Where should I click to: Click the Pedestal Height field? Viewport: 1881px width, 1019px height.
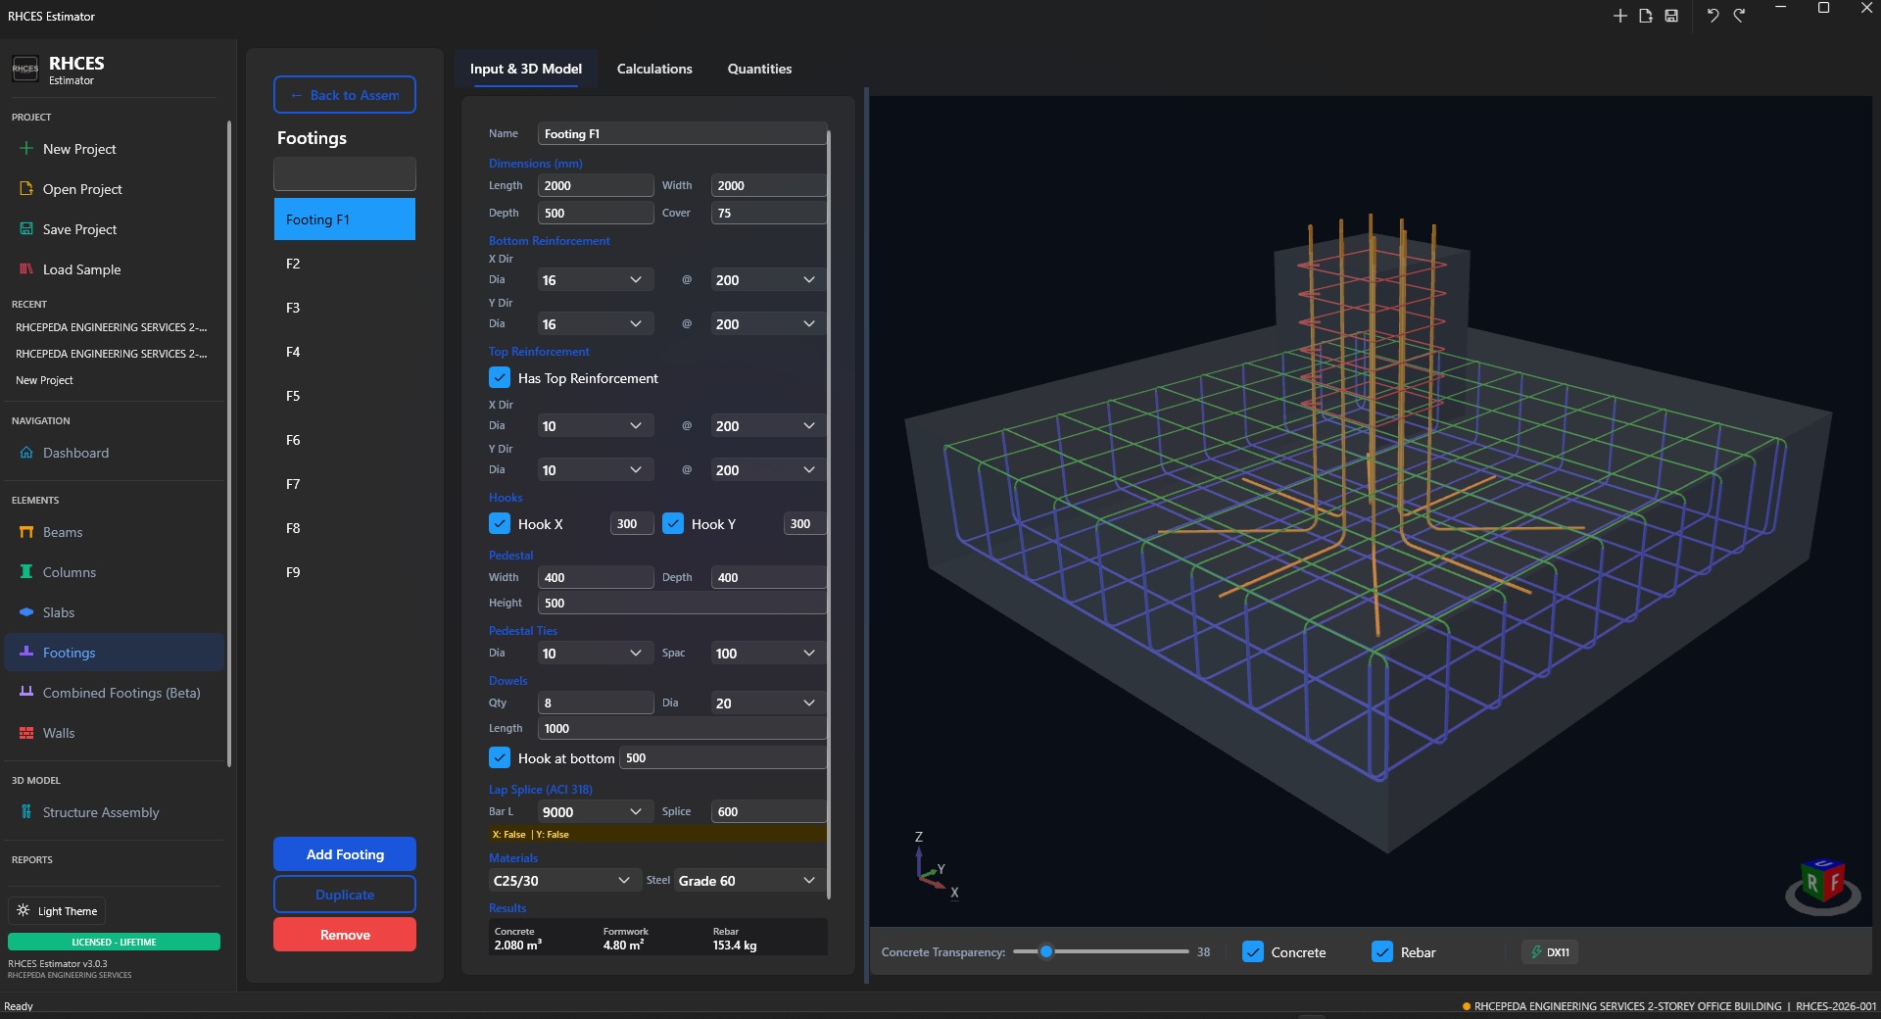pos(682,604)
